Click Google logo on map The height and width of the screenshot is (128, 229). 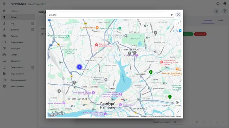point(53,115)
